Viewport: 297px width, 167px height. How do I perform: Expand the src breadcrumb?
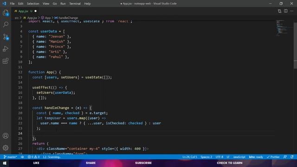coord(17,18)
